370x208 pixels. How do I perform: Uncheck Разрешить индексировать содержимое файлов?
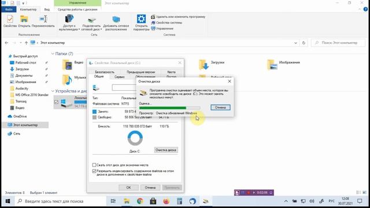click(x=94, y=171)
